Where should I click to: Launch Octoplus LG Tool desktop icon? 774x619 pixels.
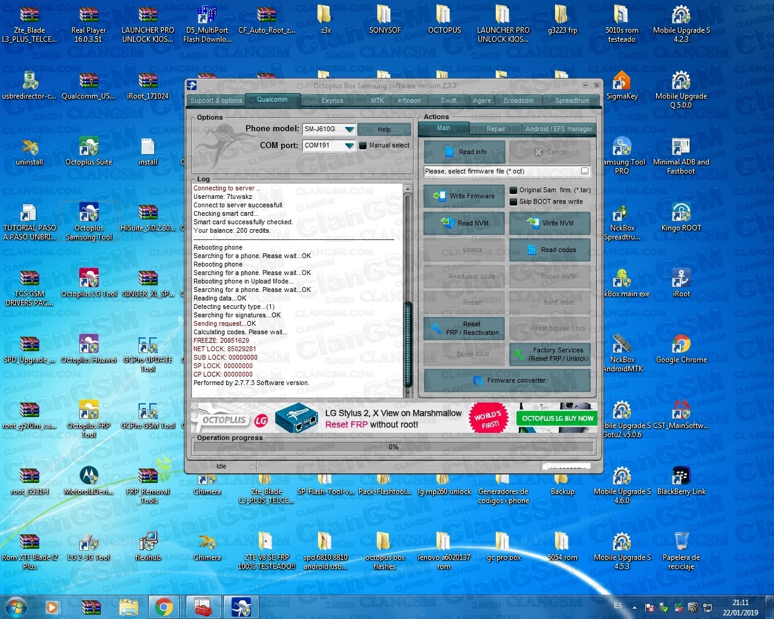[89, 283]
